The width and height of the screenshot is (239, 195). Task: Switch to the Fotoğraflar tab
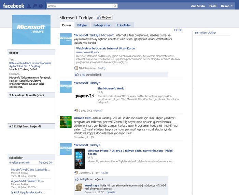(102, 25)
